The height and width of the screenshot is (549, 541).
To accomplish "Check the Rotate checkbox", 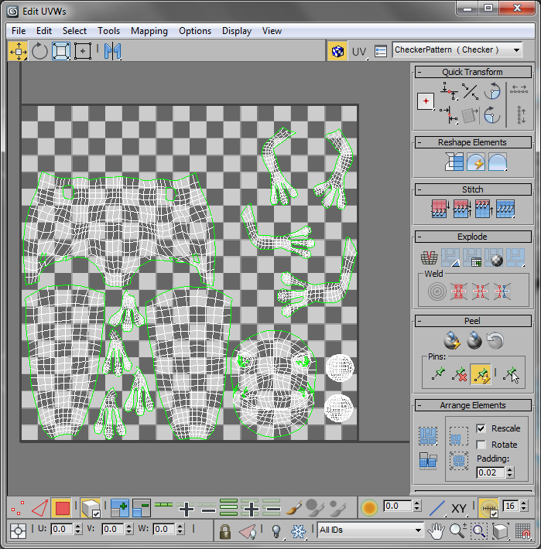I will [x=481, y=445].
